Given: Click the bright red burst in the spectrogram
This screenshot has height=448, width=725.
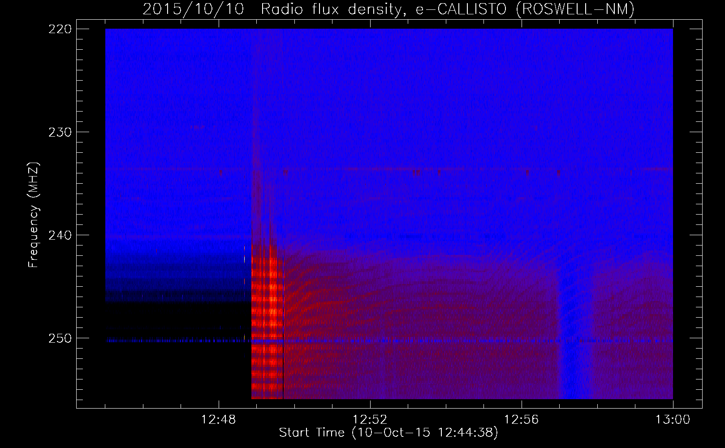Looking at the screenshot, I should tap(267, 323).
